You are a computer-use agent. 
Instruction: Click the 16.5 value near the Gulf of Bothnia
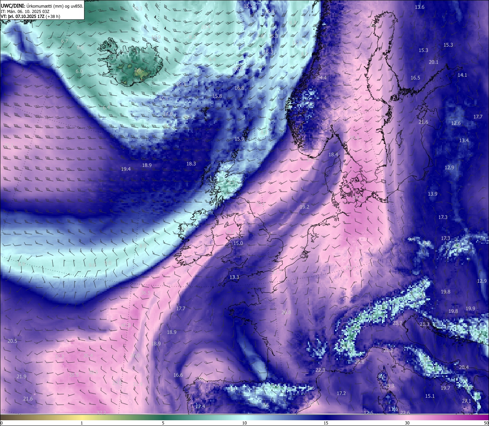click(415, 78)
